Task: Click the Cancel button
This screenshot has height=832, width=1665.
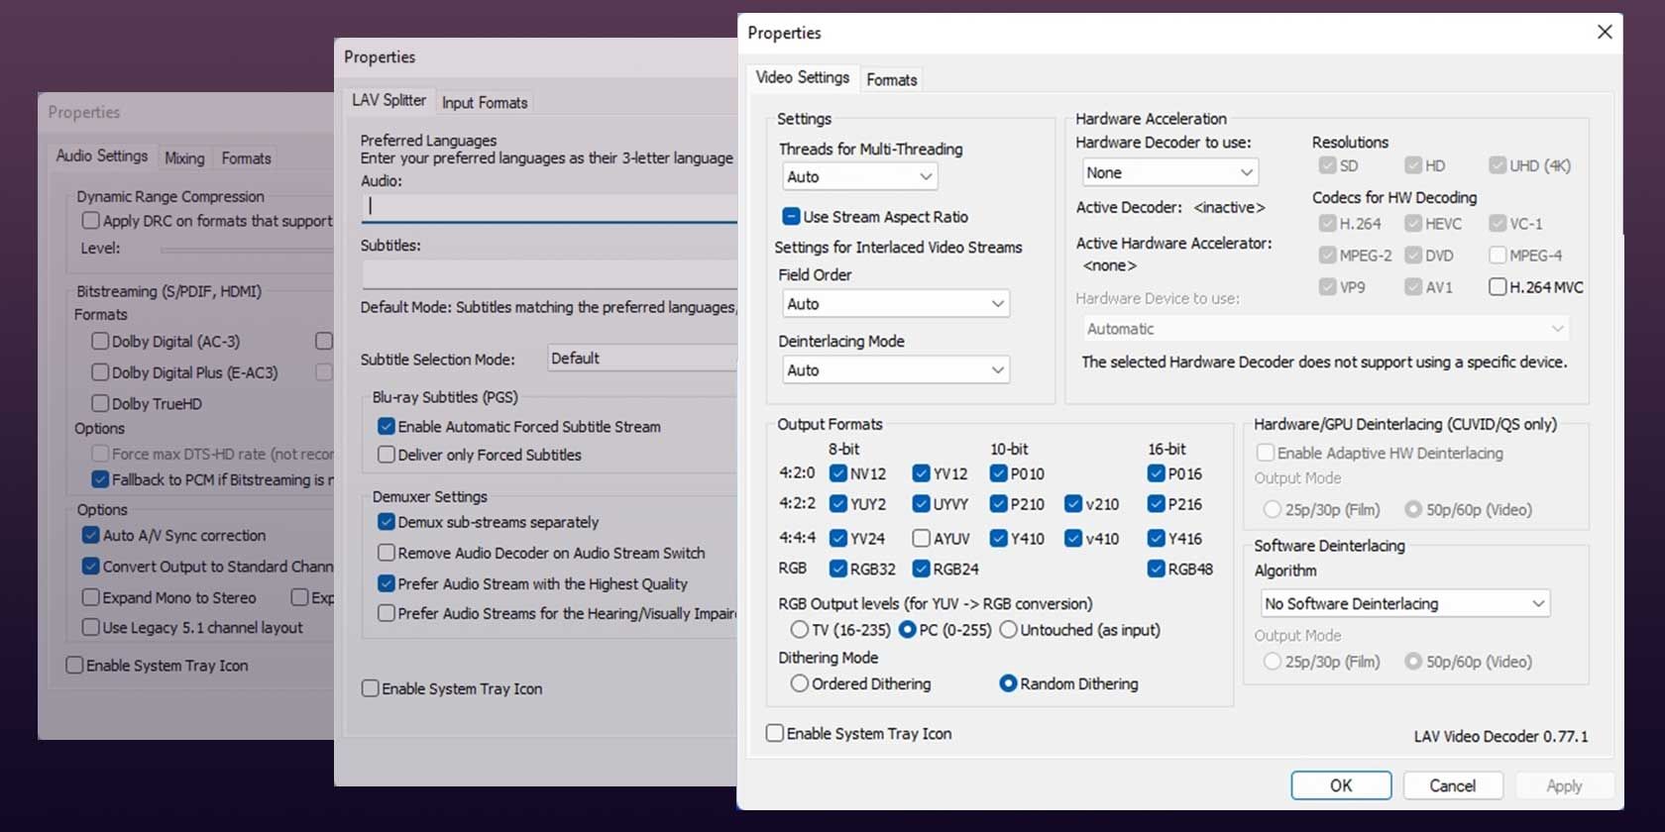Action: (1452, 785)
